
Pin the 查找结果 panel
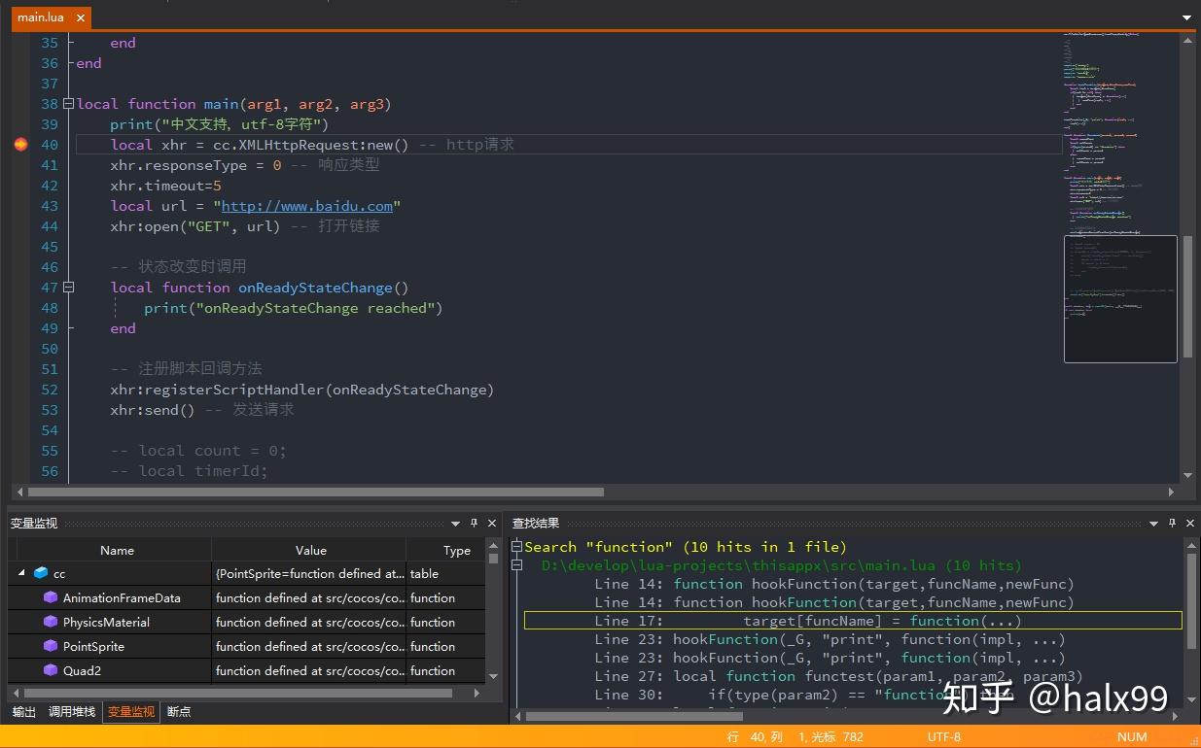click(1172, 524)
